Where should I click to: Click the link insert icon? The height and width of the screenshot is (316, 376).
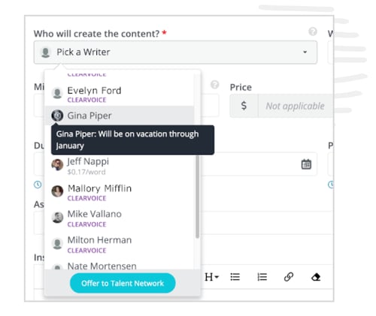click(289, 277)
